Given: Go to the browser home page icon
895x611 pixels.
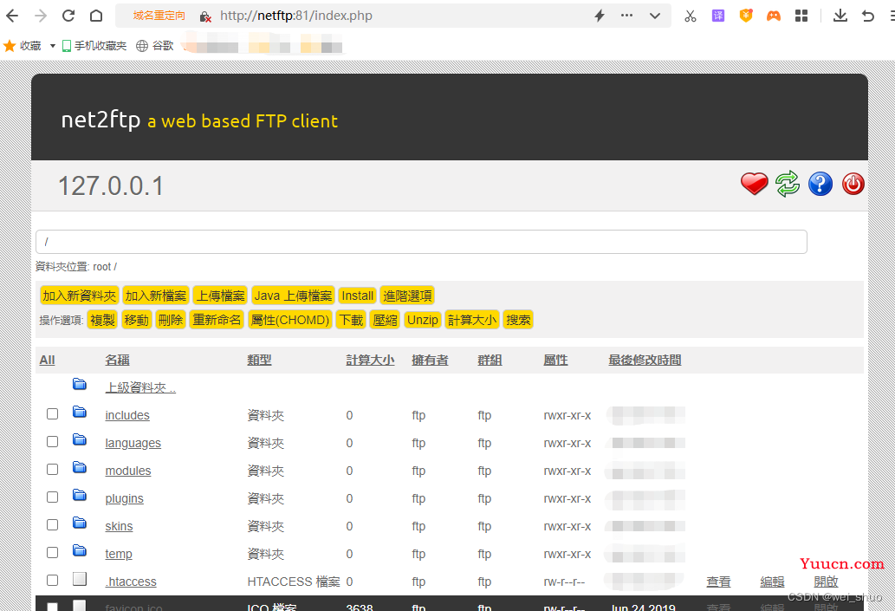Looking at the screenshot, I should pyautogui.click(x=96, y=16).
